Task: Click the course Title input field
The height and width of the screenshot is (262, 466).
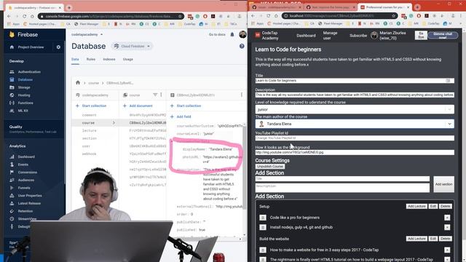Action: [x=355, y=81]
